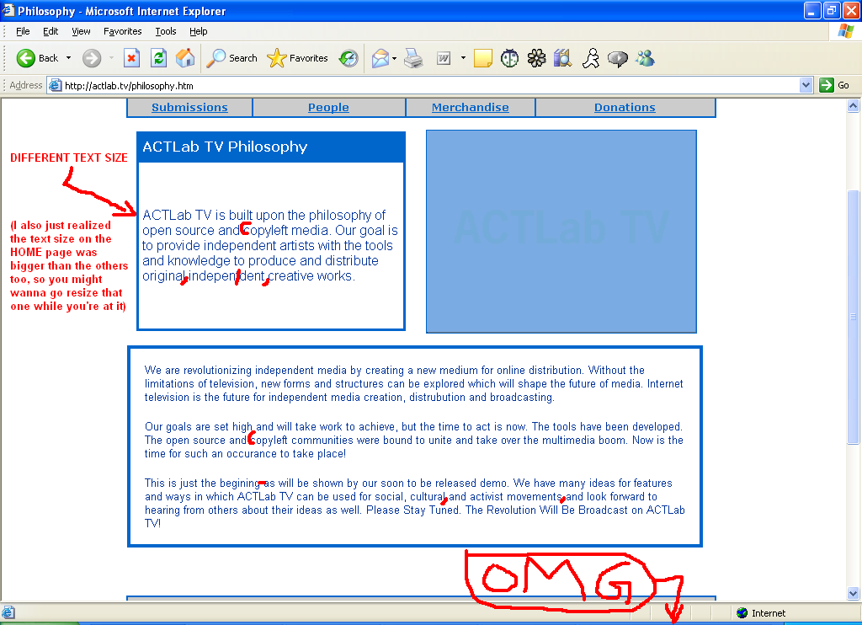Image resolution: width=862 pixels, height=625 pixels.
Task: Open the Tools menu
Action: 166,31
